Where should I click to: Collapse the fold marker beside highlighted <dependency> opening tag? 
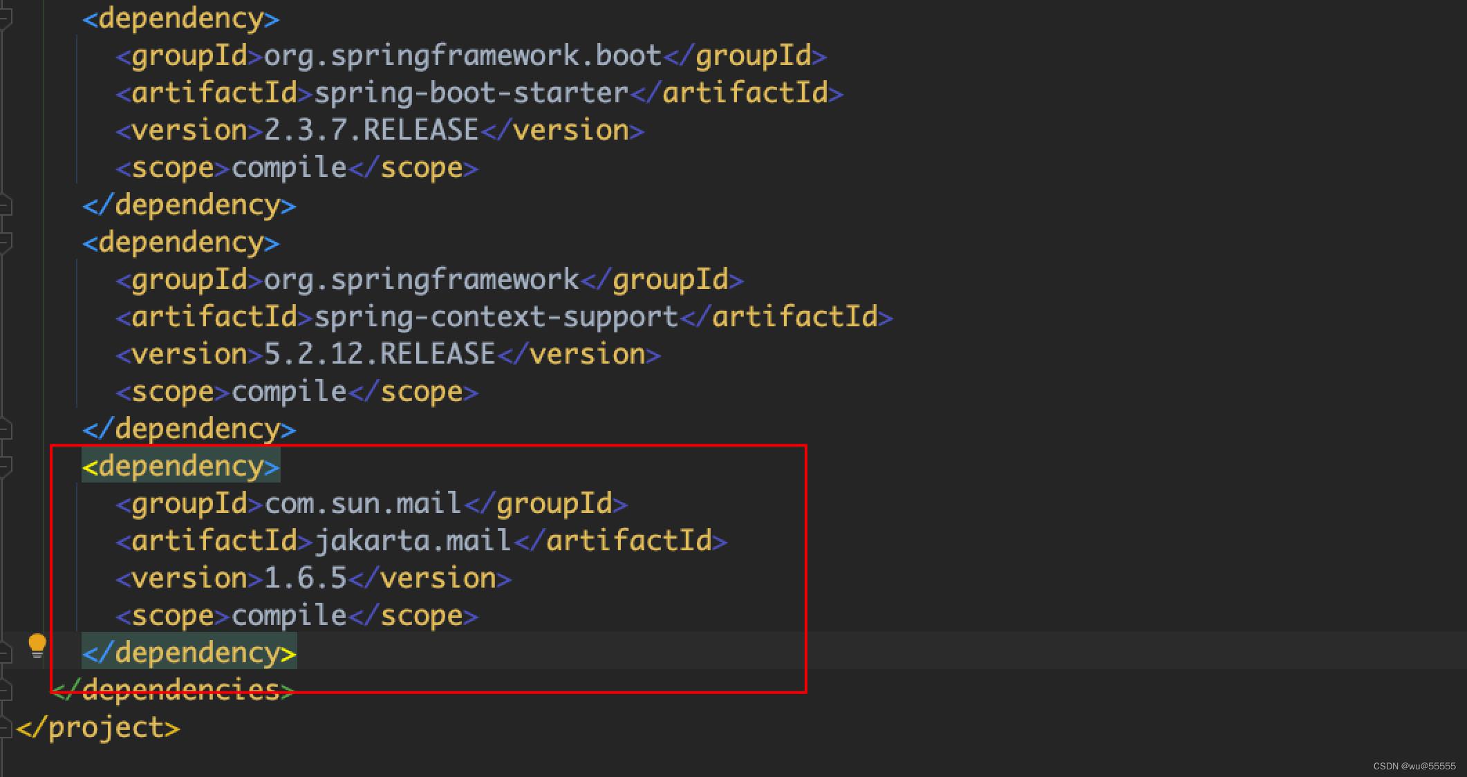6,466
